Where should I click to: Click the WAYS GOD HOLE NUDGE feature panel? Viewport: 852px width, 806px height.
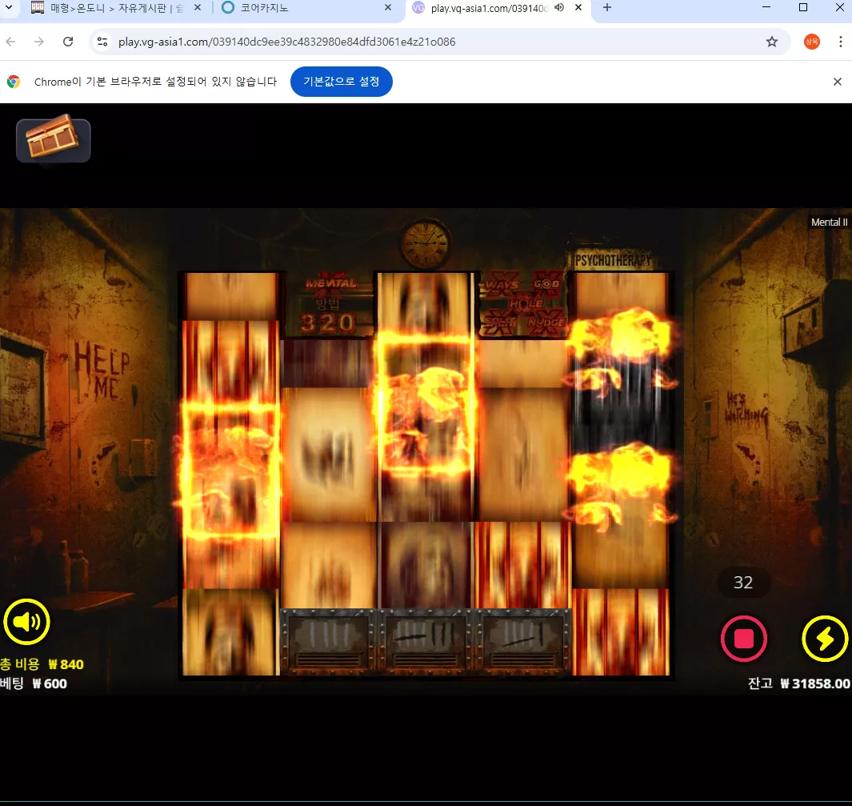524,305
